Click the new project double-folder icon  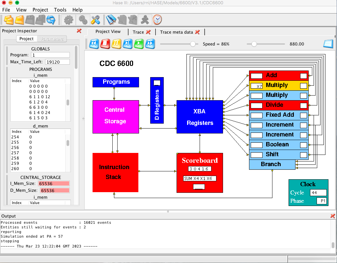(9, 20)
